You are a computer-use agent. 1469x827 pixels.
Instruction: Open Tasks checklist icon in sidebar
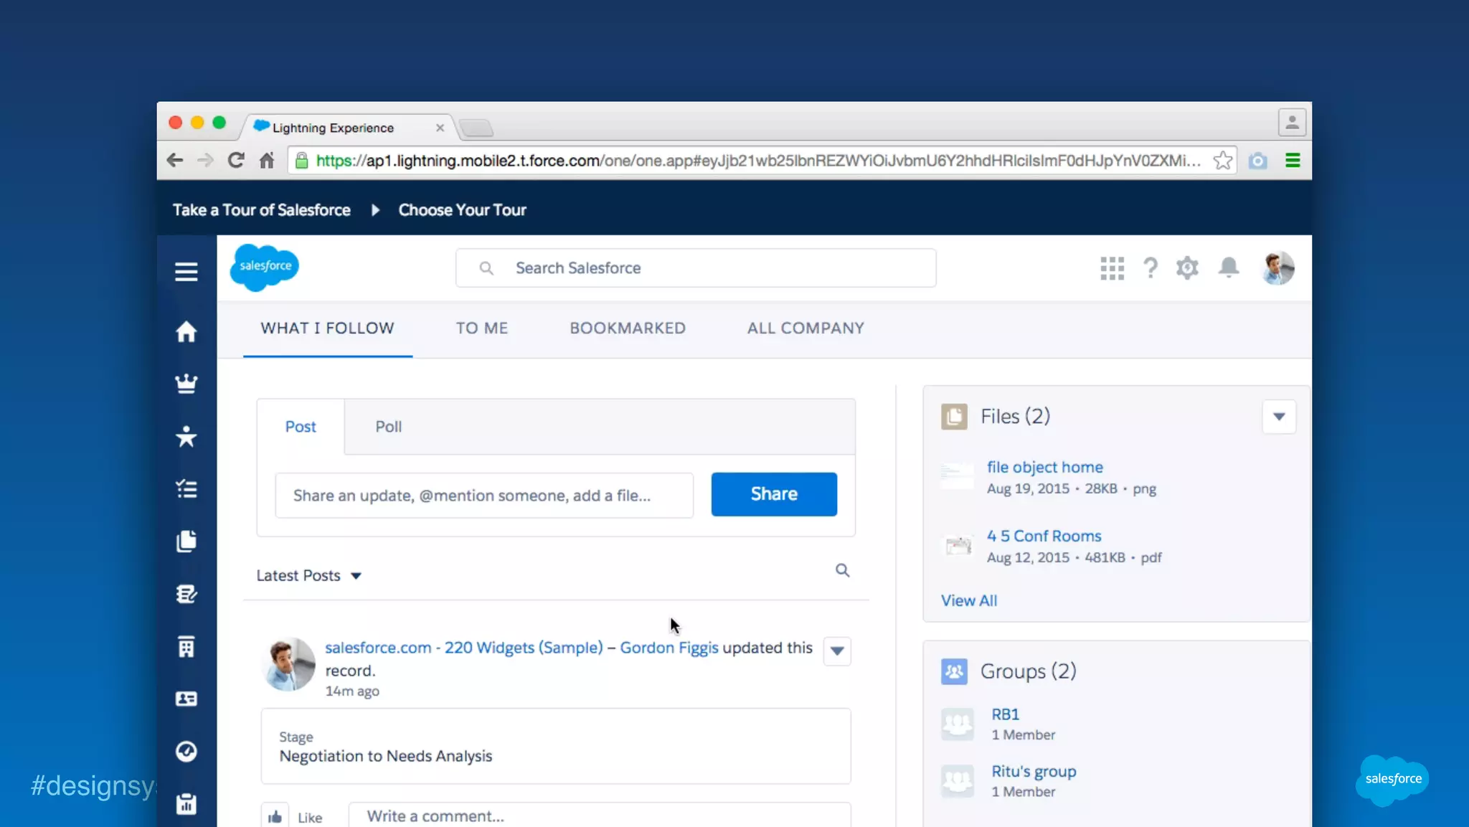186,489
